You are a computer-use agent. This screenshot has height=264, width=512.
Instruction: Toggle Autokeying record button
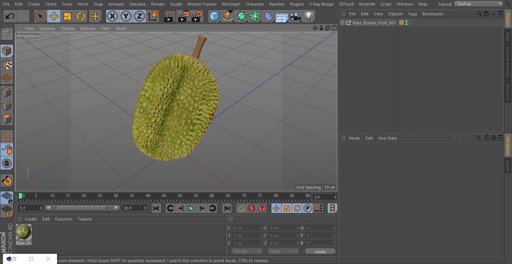tap(252, 209)
